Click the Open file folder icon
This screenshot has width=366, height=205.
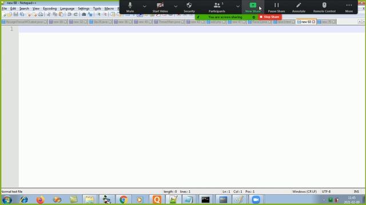[10, 15]
